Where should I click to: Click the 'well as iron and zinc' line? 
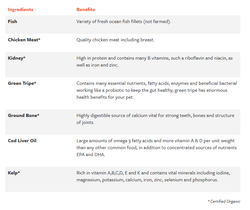(x=97, y=65)
